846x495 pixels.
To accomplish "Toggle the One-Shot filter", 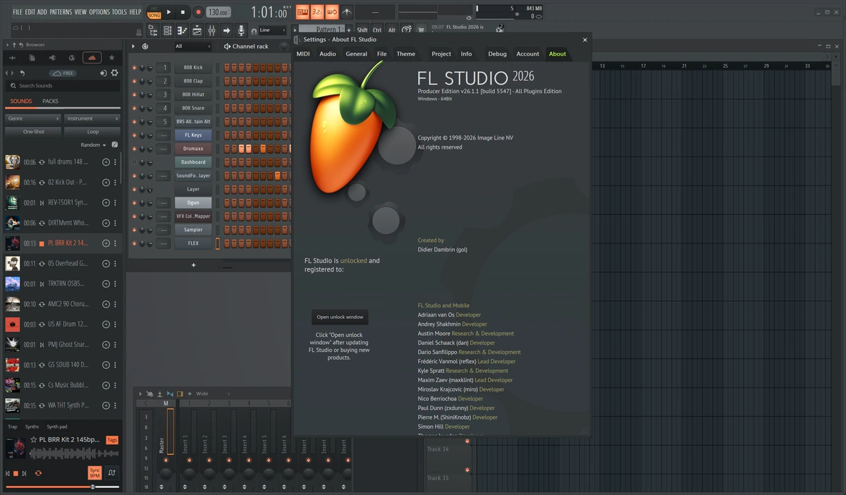I will 33,132.
